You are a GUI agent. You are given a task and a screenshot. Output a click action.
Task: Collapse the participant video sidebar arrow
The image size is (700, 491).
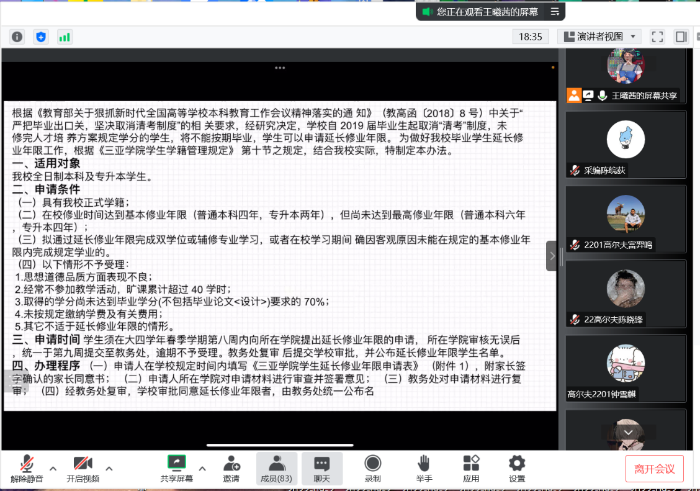point(552,256)
